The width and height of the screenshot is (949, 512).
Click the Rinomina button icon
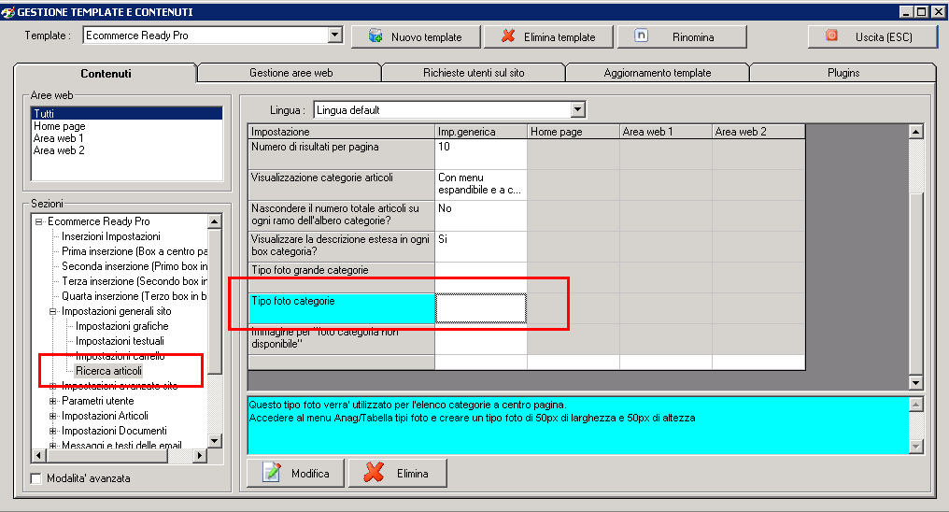(x=641, y=36)
